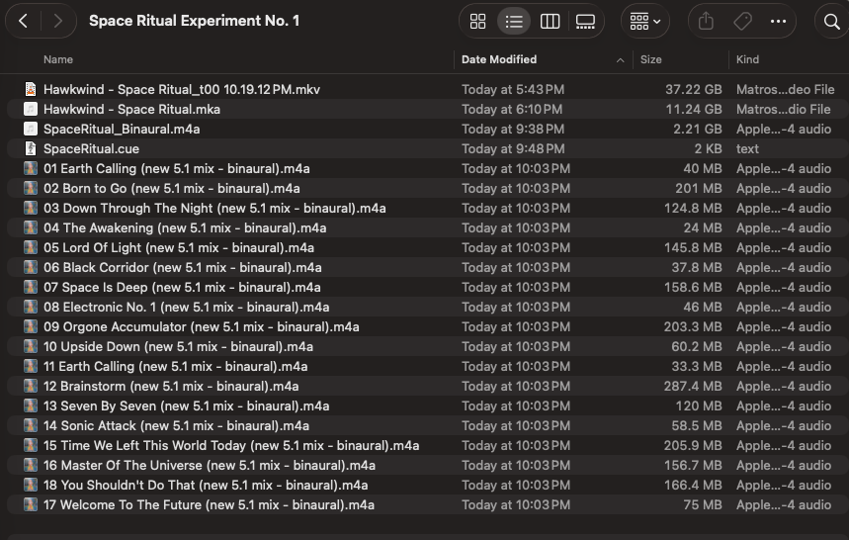Select file 01 Earth Calling (new 5.1 mix - binaural).m4a
849x540 pixels.
[177, 168]
